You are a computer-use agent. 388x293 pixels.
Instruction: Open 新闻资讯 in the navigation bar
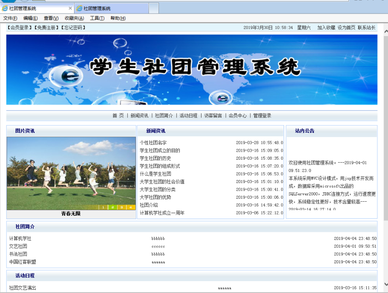139,116
